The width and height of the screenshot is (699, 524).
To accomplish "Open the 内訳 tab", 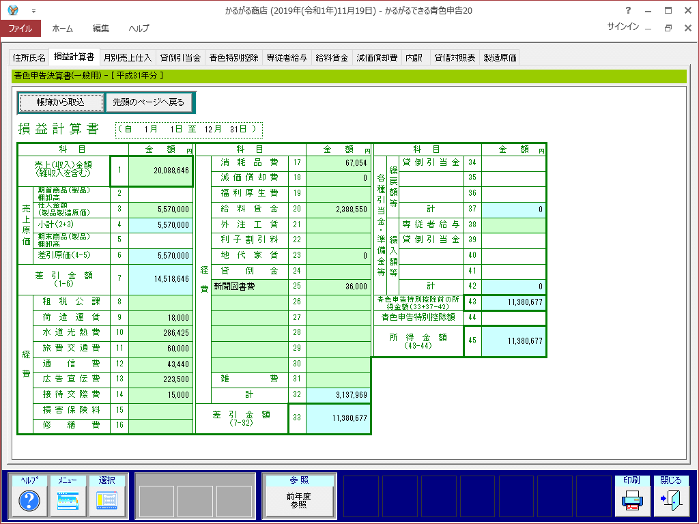I will 414,57.
